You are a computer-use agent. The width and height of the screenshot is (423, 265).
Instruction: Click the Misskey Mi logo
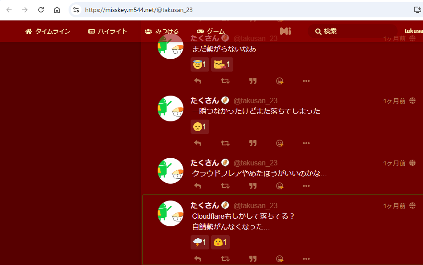tap(285, 31)
